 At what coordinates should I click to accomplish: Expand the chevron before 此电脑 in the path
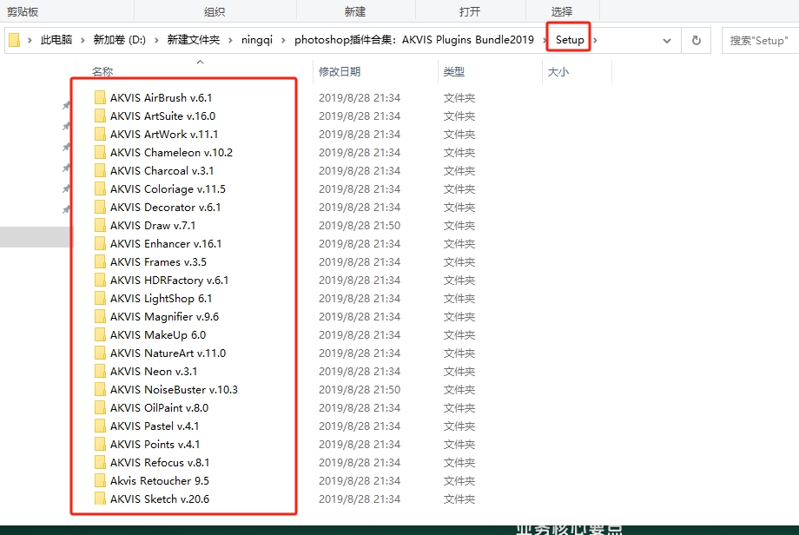(x=30, y=40)
